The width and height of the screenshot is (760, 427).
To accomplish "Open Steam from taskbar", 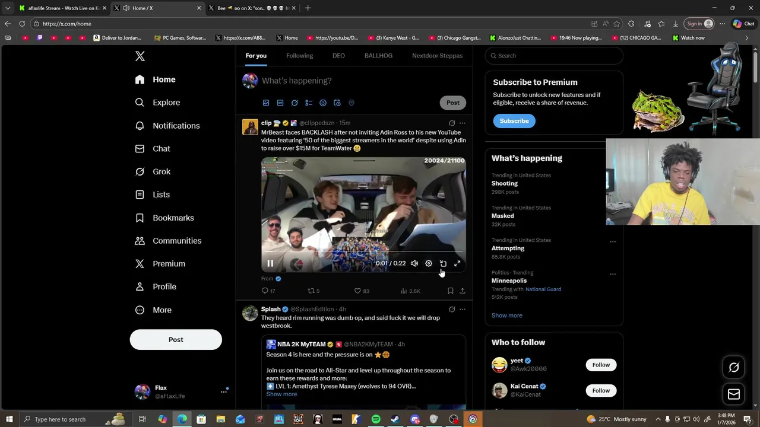I will click(x=395, y=419).
